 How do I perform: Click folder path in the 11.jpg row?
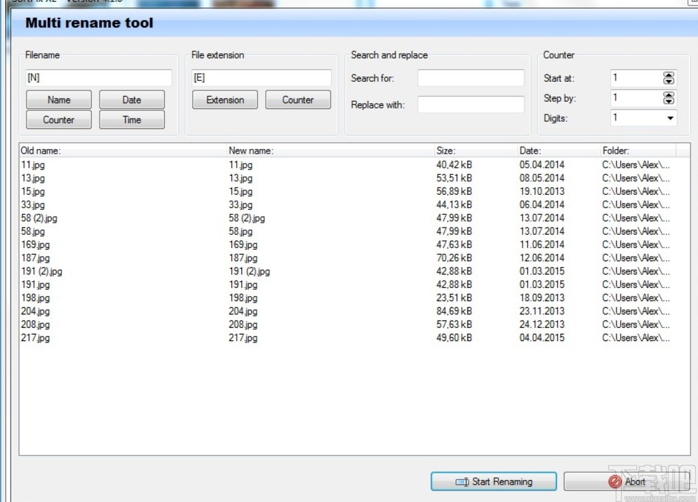[x=636, y=165]
